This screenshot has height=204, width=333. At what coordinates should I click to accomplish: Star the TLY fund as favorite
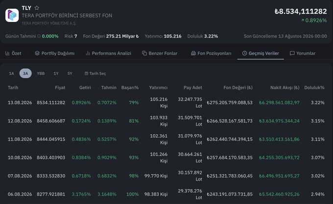pyautogui.click(x=37, y=8)
